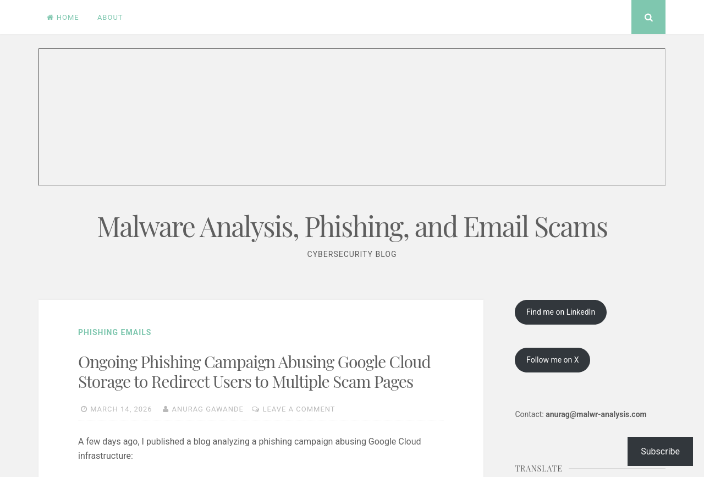Select the LEAVE A COMMENT link
This screenshot has width=704, height=477.
(299, 409)
